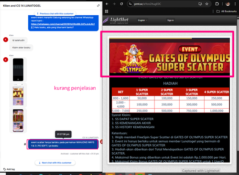This screenshot has width=239, height=175.
Task: Select the 'Klaim sktter bosku' message
Action: tap(22, 48)
